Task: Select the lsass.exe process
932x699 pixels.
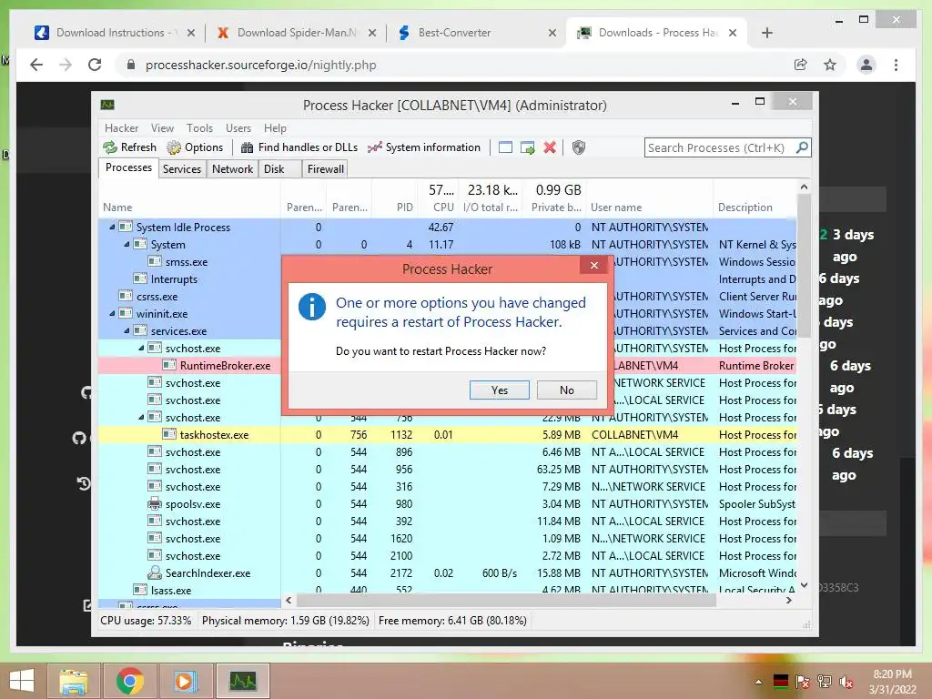Action: point(447,590)
